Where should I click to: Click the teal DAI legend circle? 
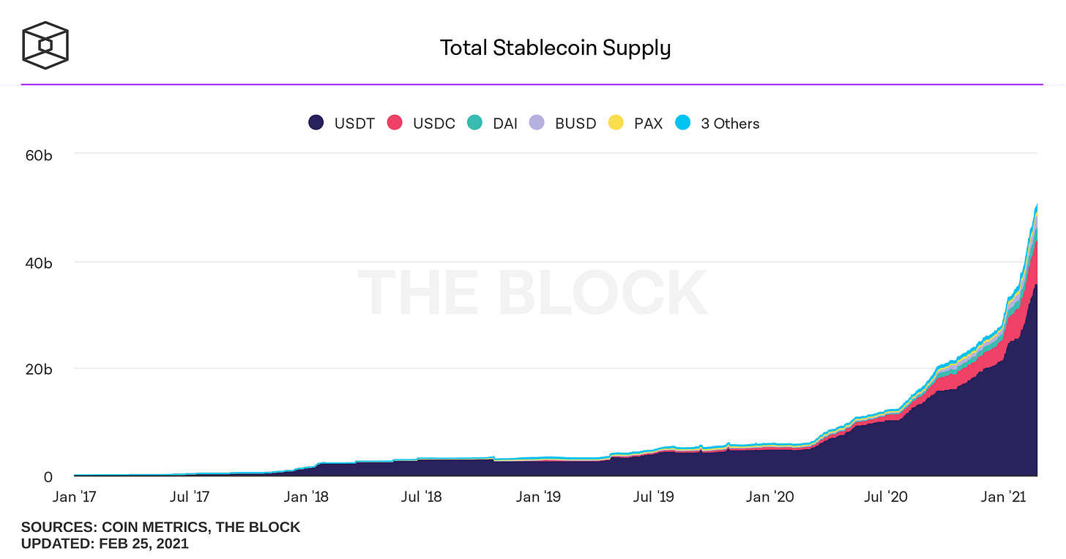click(475, 123)
